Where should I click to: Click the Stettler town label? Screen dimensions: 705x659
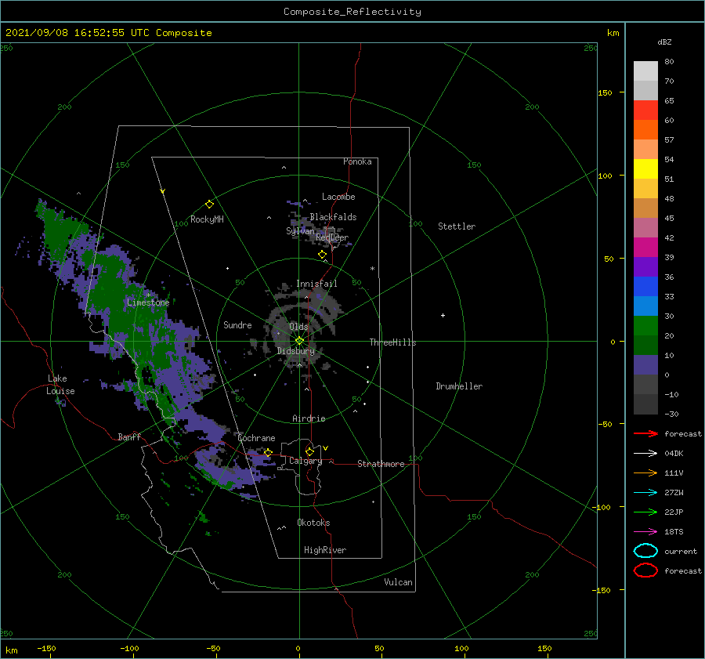[x=457, y=226]
